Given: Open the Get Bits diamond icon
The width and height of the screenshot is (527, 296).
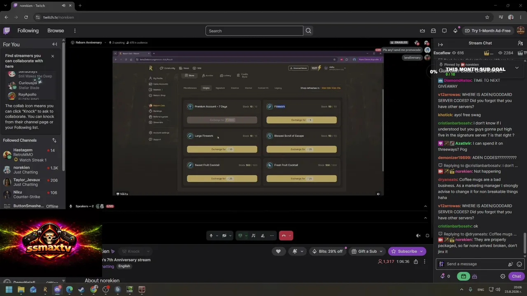Looking at the screenshot, I should coord(455,31).
